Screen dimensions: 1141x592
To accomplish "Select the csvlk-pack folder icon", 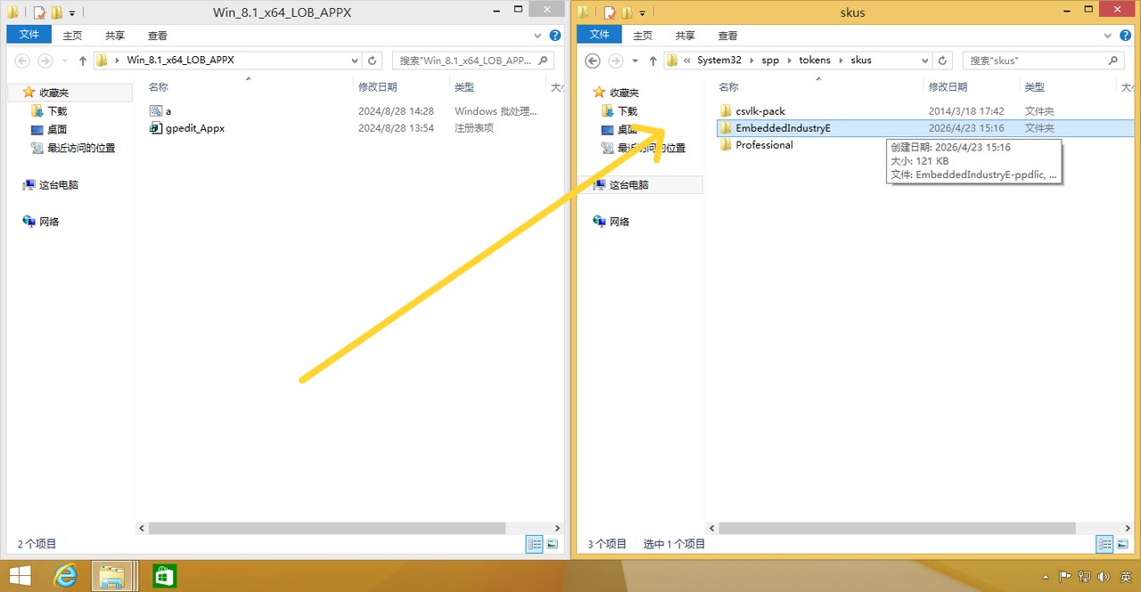I will click(726, 111).
